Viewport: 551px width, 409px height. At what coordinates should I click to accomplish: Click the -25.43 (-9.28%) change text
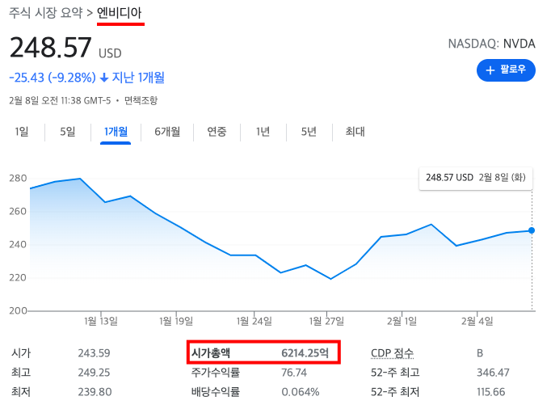click(x=53, y=78)
